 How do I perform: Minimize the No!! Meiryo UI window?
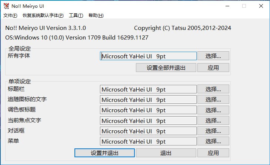[x=227, y=6]
